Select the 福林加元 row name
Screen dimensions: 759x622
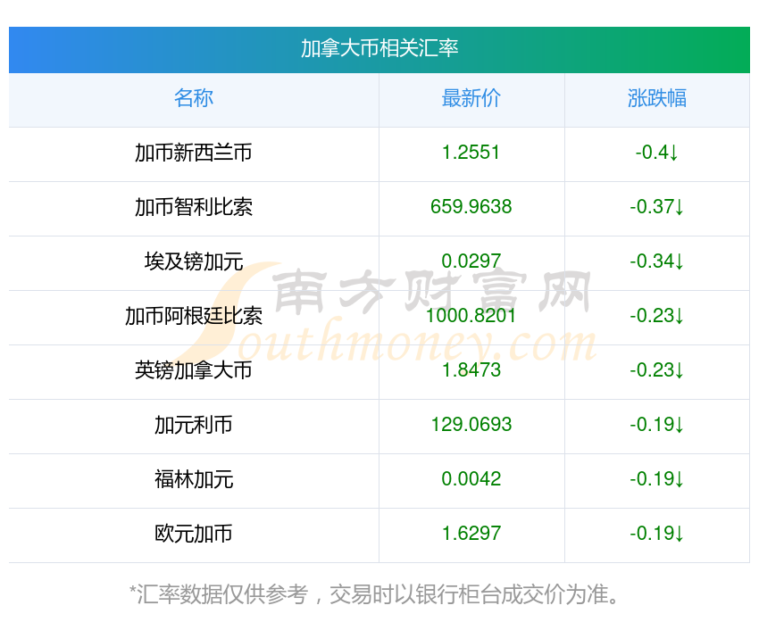194,479
